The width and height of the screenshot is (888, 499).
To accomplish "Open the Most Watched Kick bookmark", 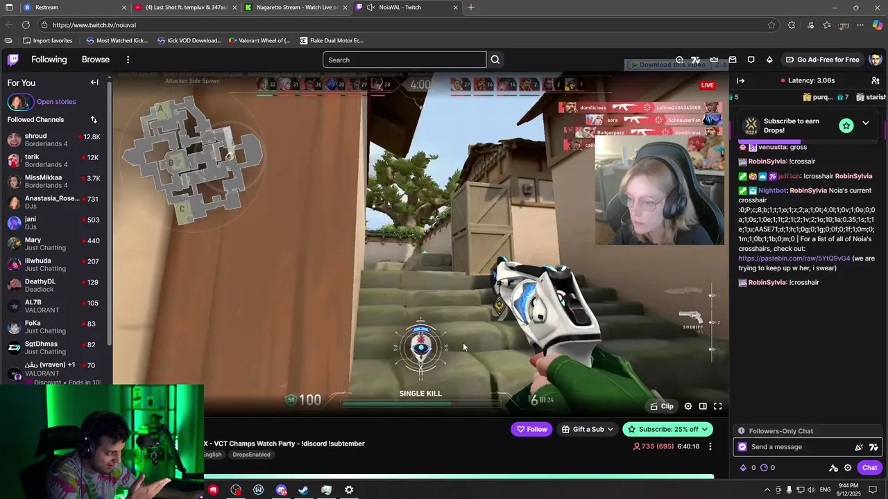I will tap(117, 41).
